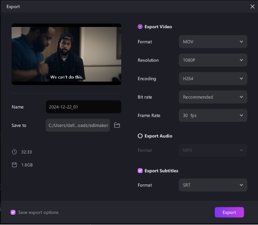
Task: Close the Export dialog
Action: pos(252,6)
